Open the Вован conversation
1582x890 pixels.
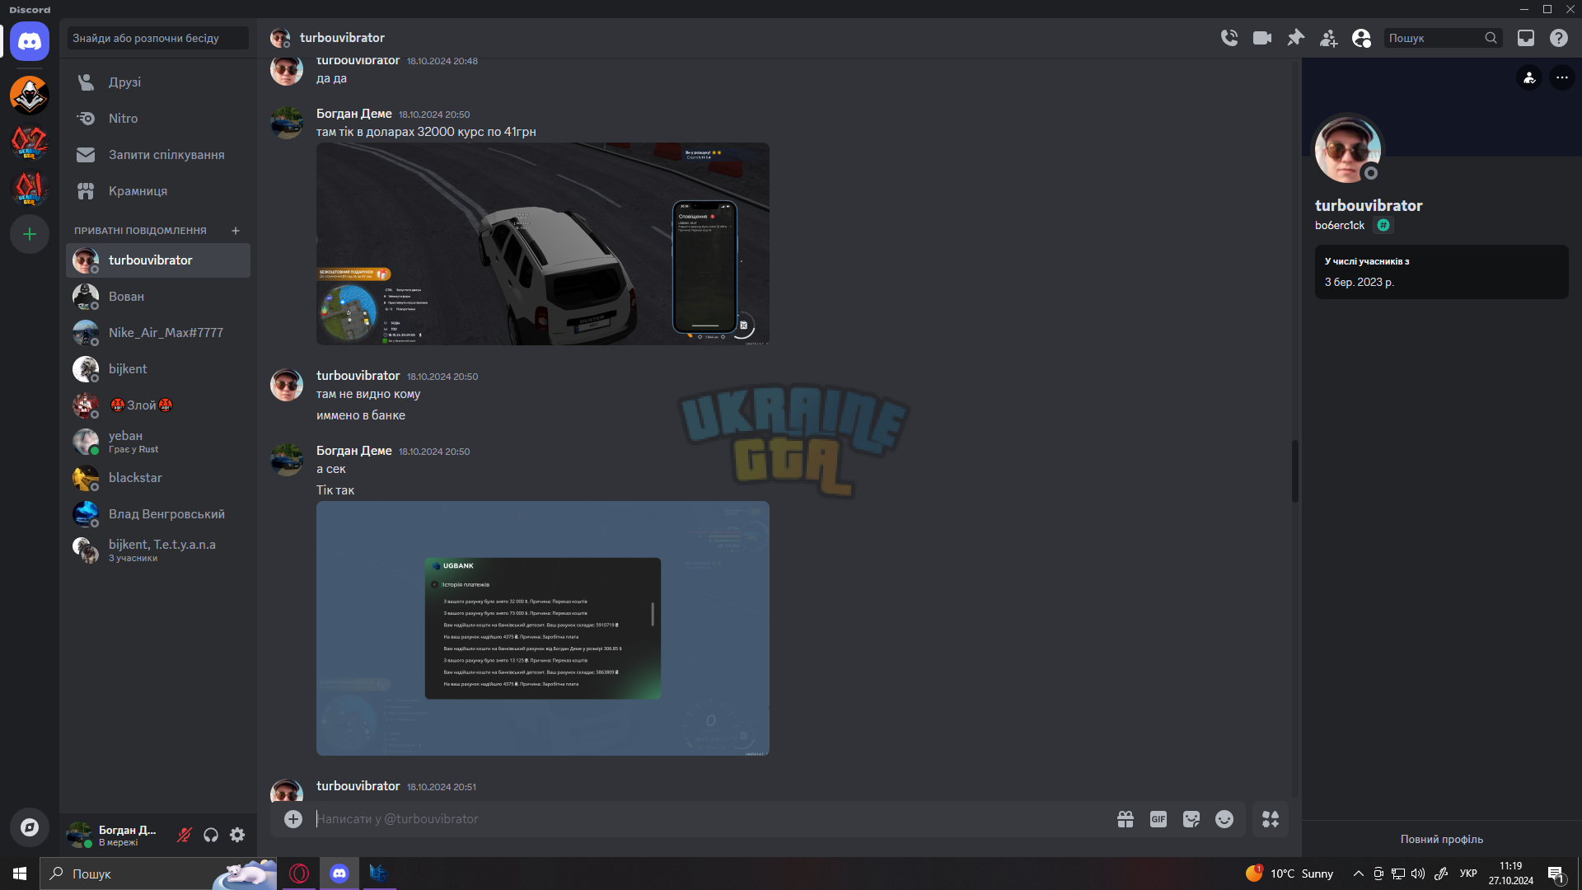158,297
